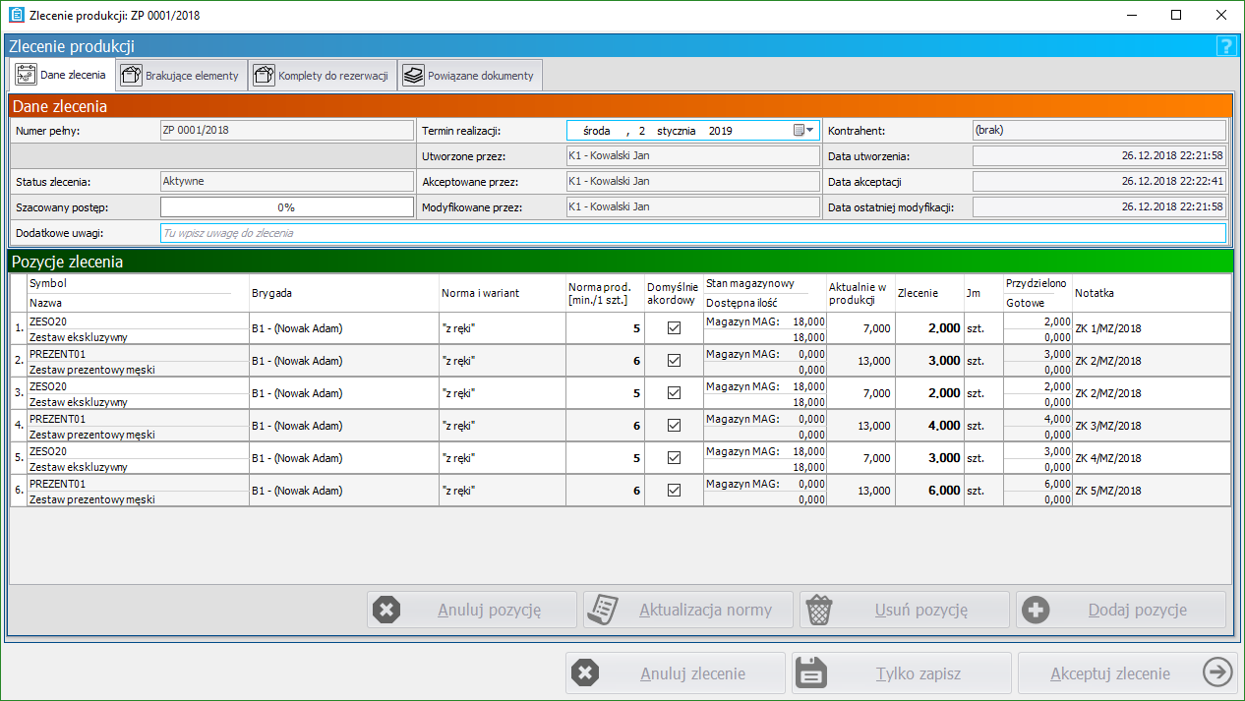
Task: Click the arrow icon on Akceptuj zlecenie
Action: (1216, 673)
